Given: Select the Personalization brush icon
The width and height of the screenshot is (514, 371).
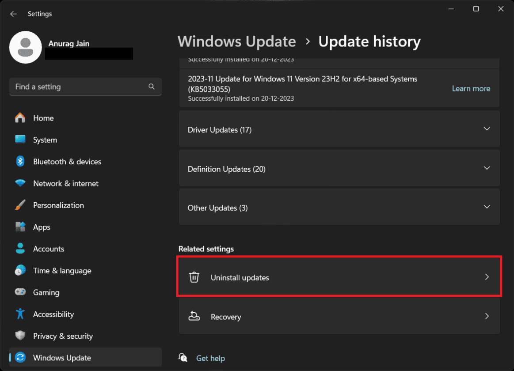Looking at the screenshot, I should pyautogui.click(x=20, y=205).
